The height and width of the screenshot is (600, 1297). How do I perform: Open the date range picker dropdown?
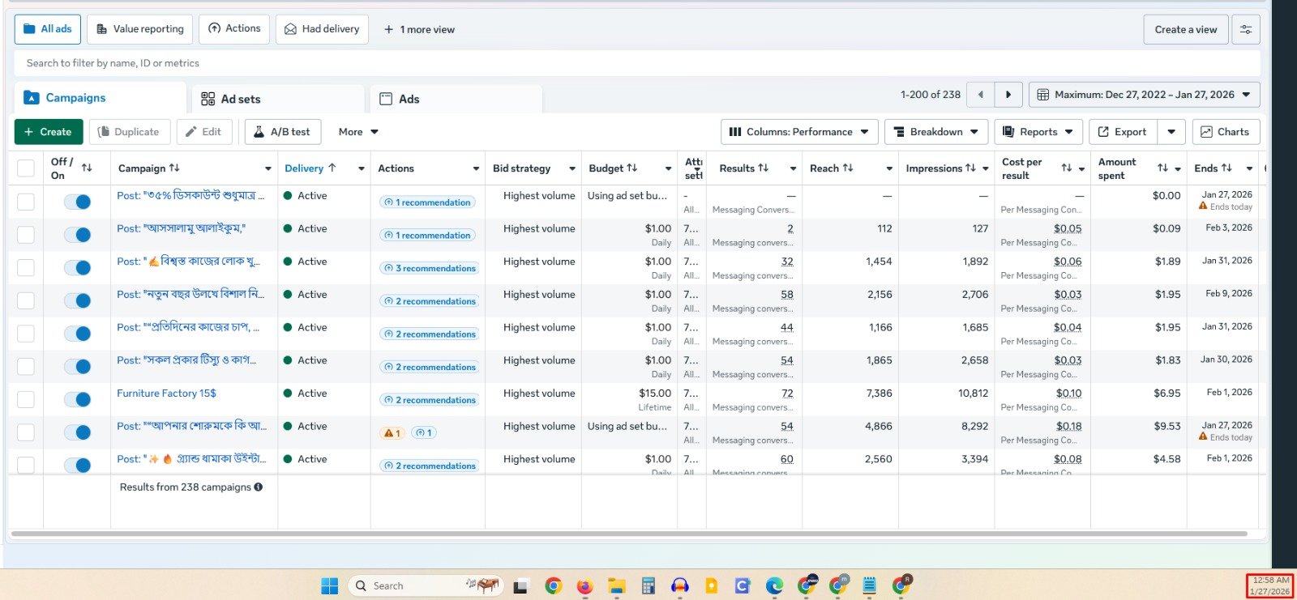(1144, 95)
